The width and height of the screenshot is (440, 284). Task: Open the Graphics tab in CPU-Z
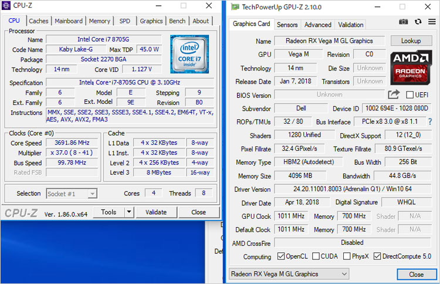151,21
